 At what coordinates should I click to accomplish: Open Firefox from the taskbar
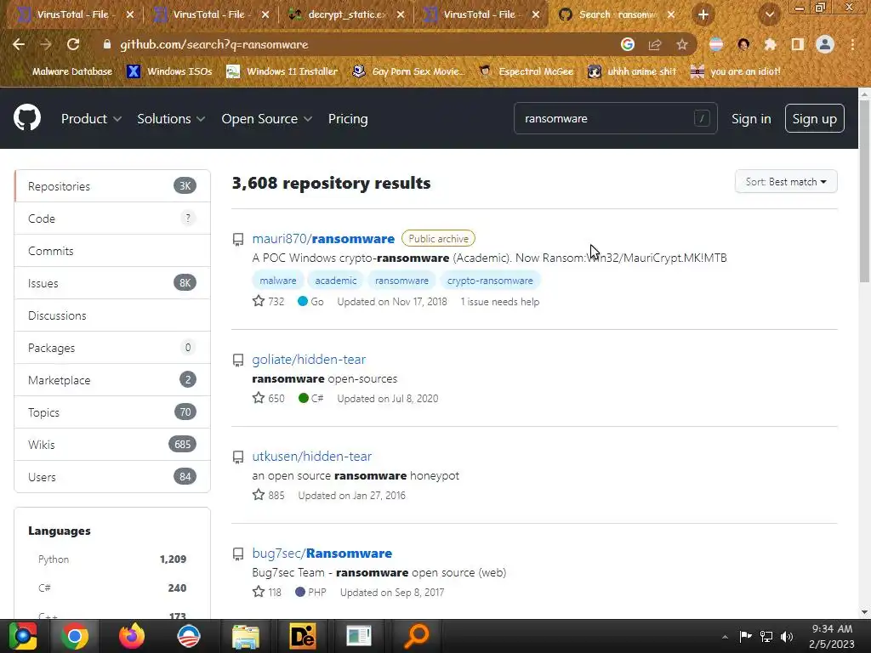click(132, 636)
